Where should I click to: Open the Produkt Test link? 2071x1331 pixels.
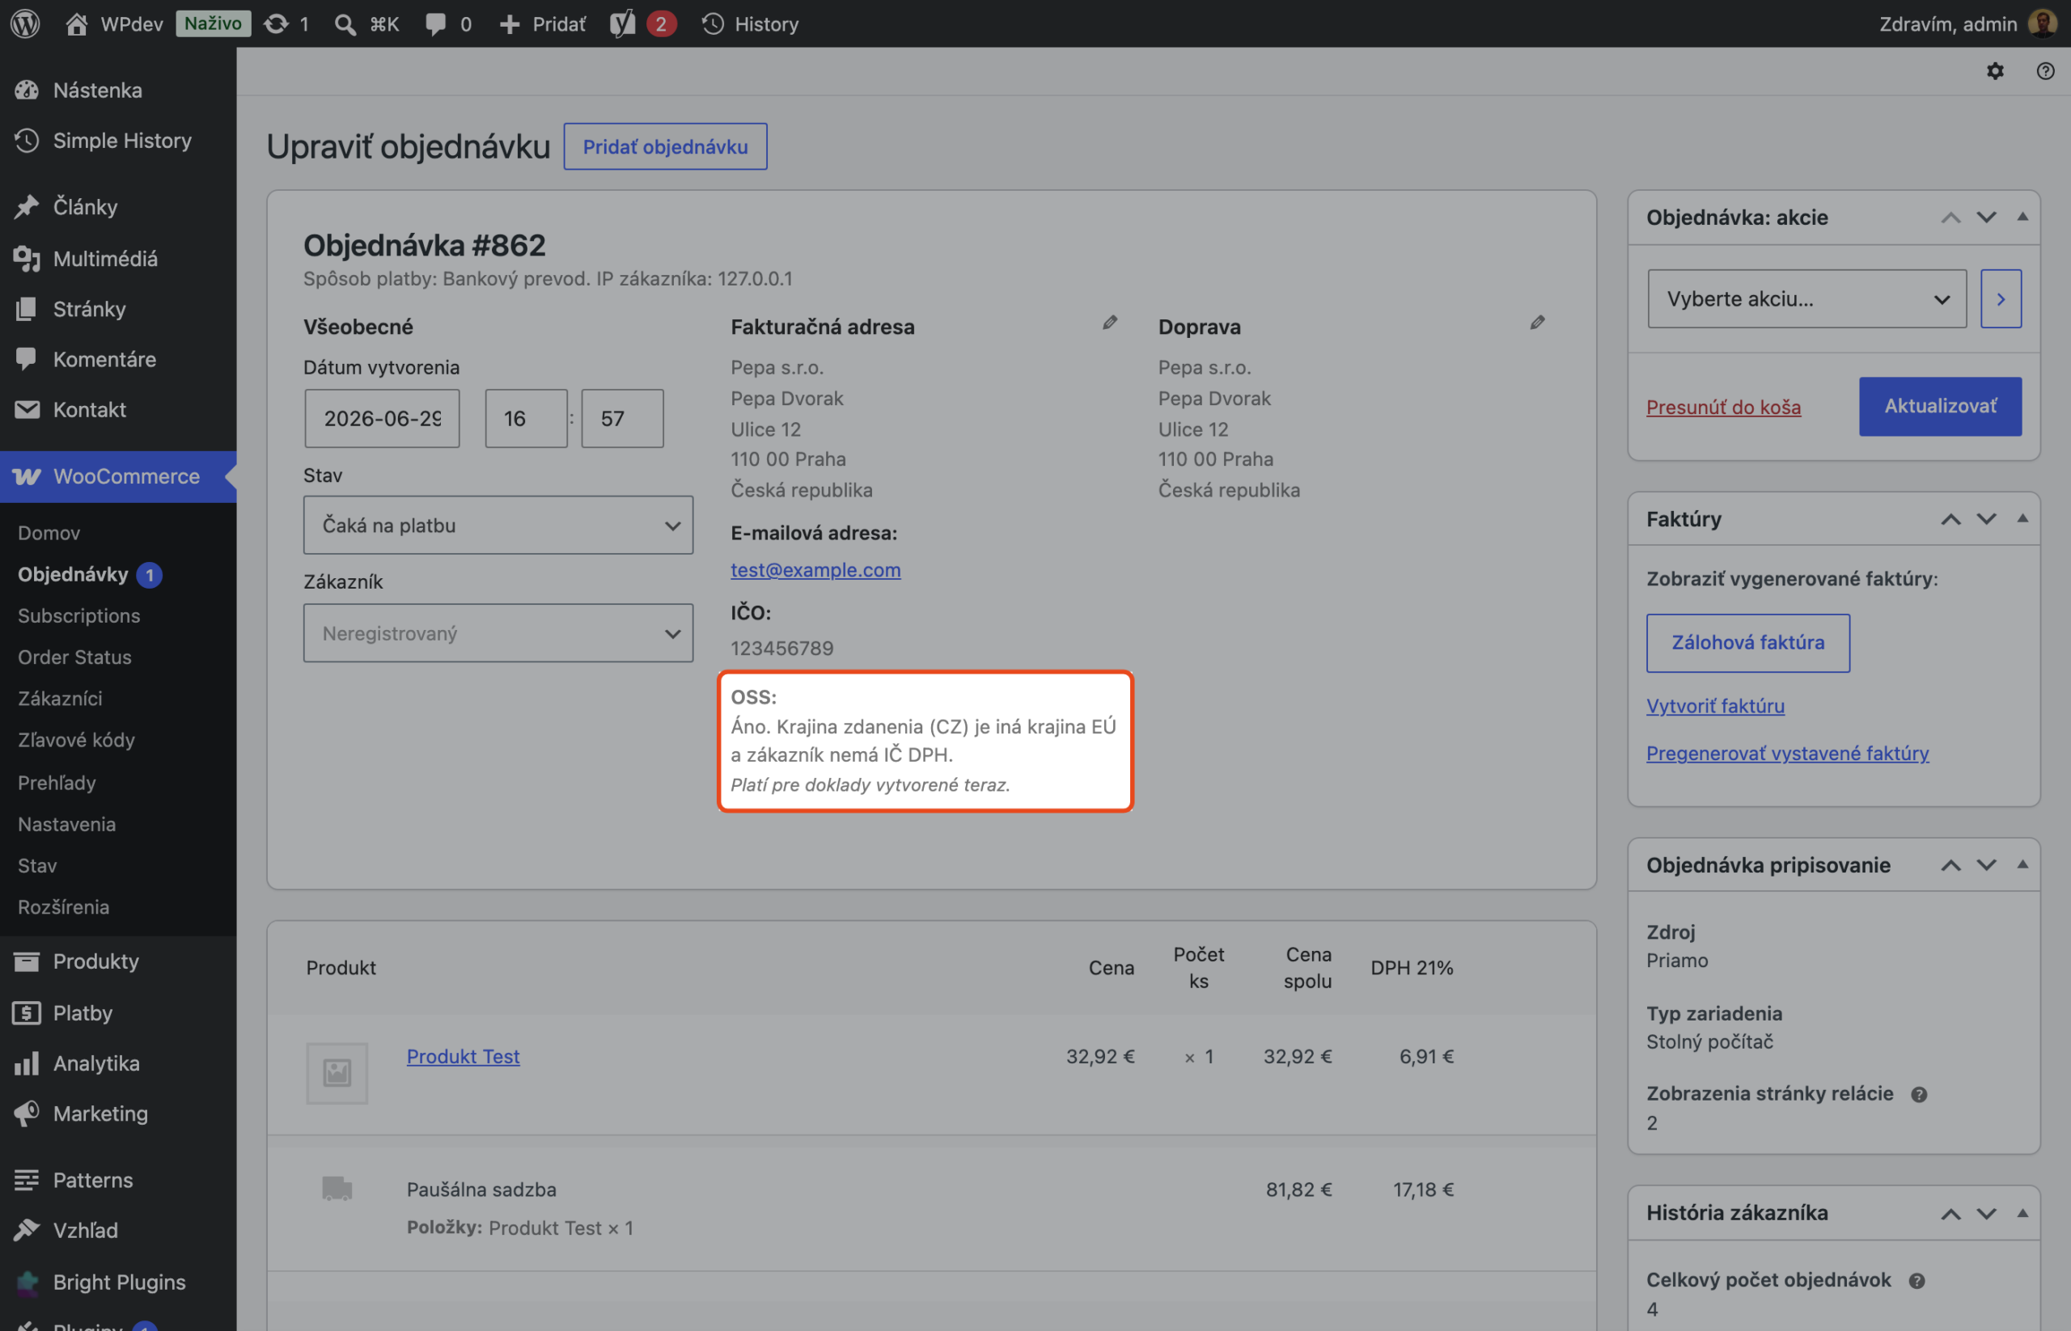click(x=463, y=1056)
